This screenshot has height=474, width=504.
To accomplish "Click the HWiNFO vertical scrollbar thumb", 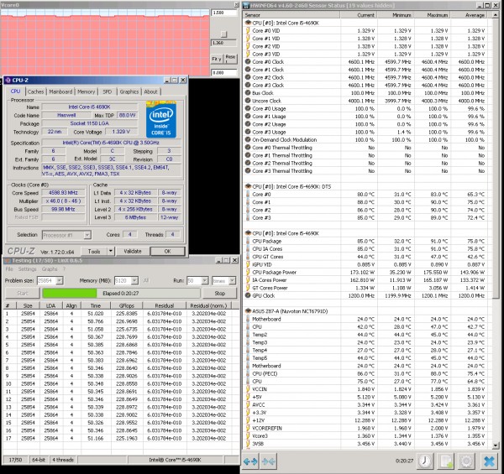I will pyautogui.click(x=496, y=159).
